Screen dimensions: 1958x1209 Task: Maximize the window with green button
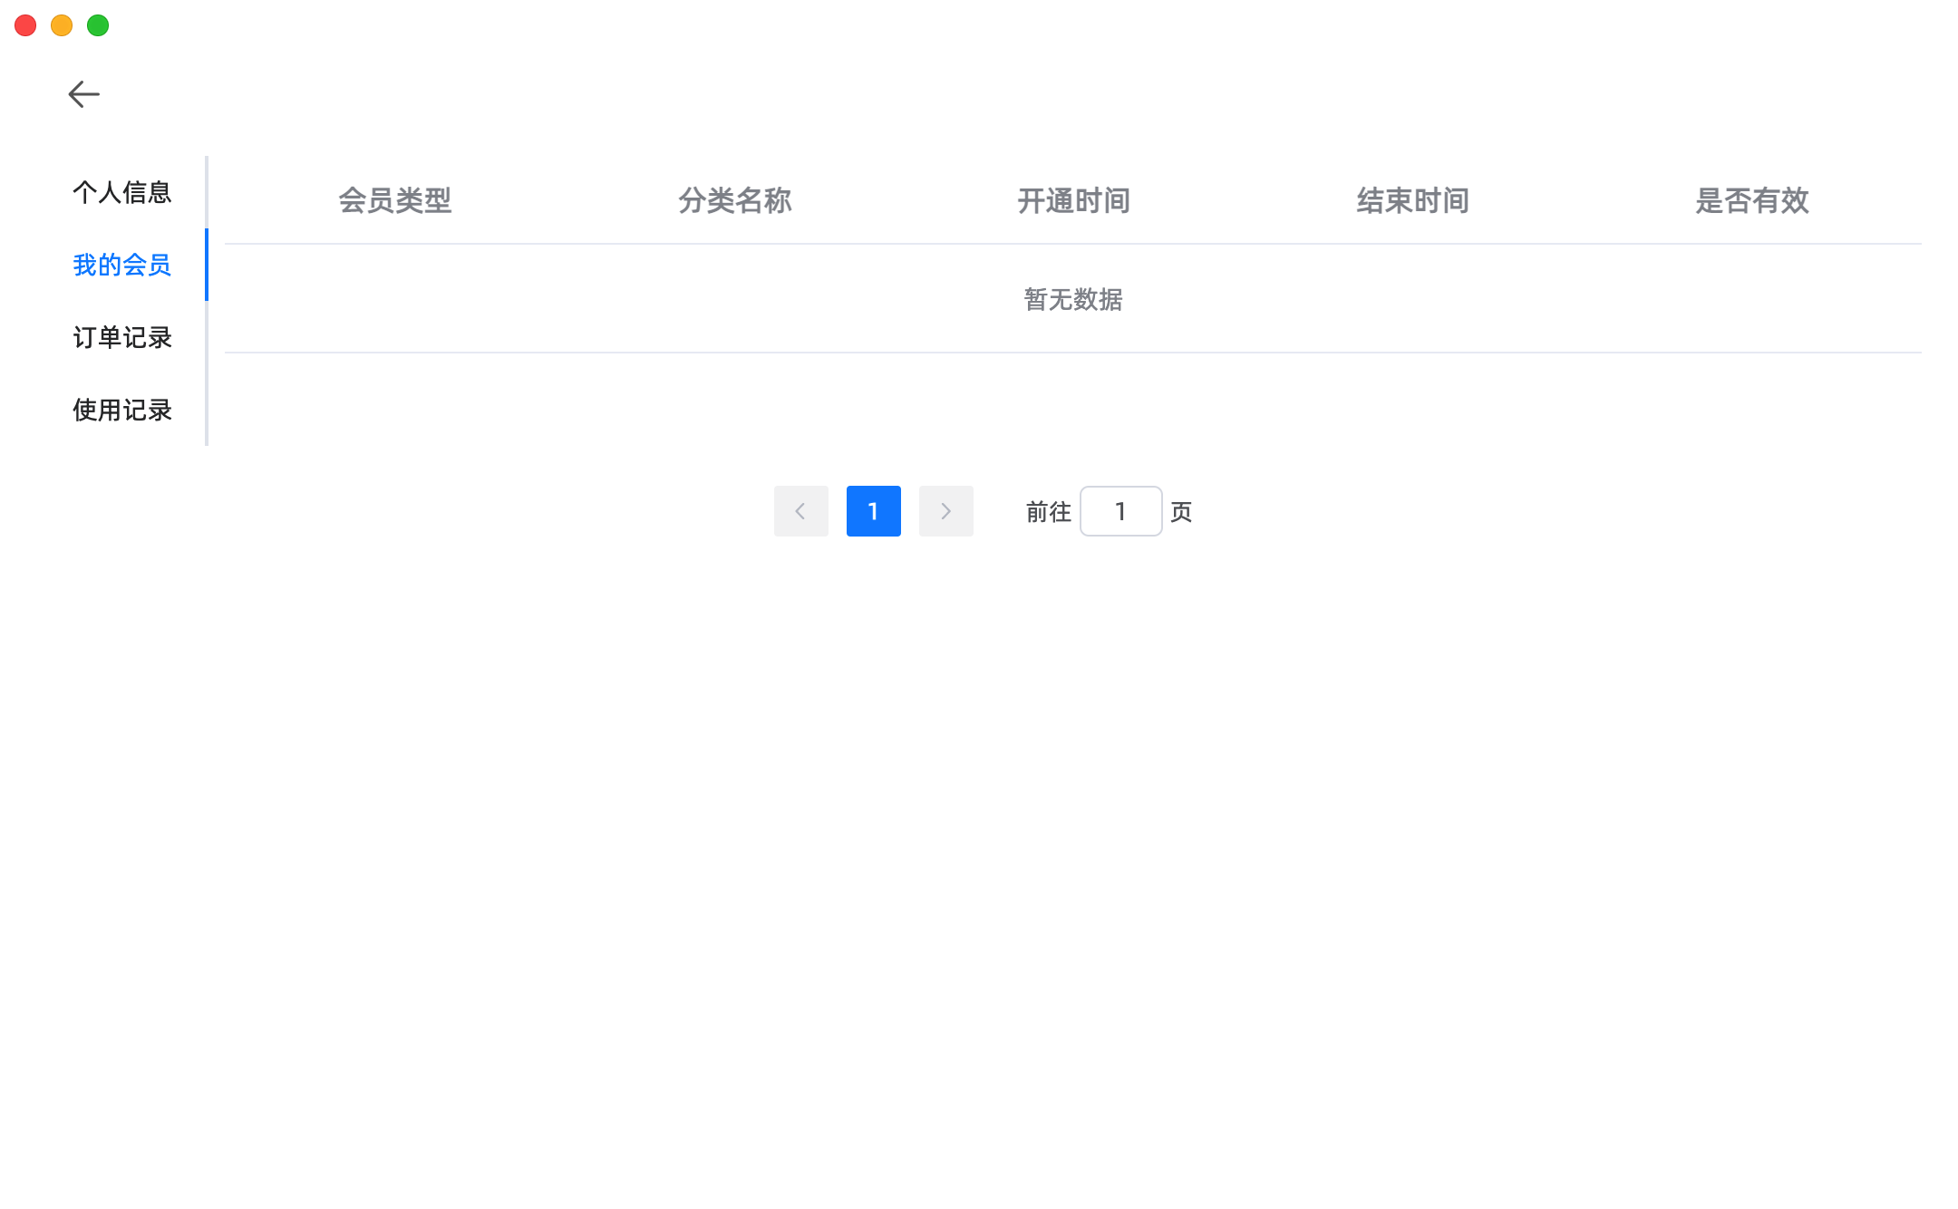(98, 25)
